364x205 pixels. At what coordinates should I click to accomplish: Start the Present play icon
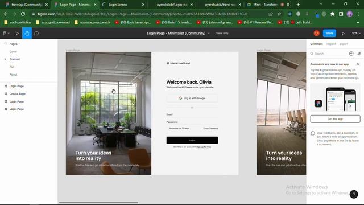343,33
